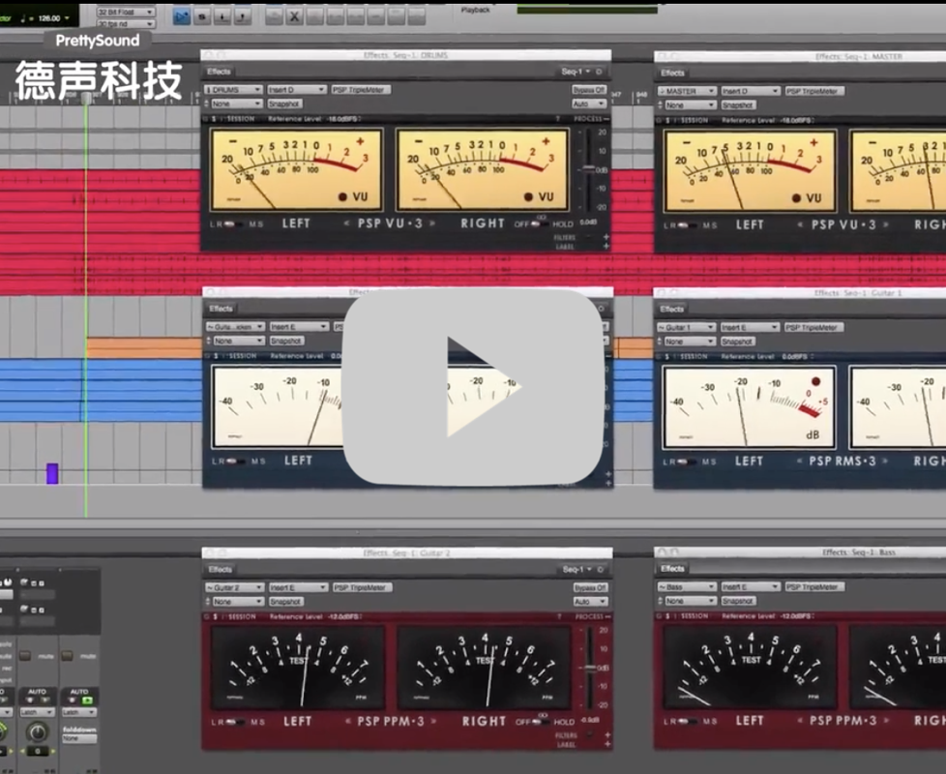Open the ? help in Guitar 2 meter header
This screenshot has width=946, height=774.
(x=559, y=616)
